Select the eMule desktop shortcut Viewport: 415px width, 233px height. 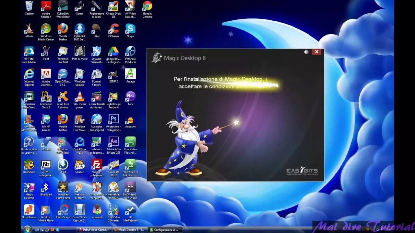[29, 30]
